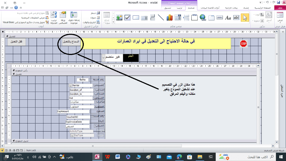
Task: Open the Renter field dropdown arrow
Action: pos(70,85)
